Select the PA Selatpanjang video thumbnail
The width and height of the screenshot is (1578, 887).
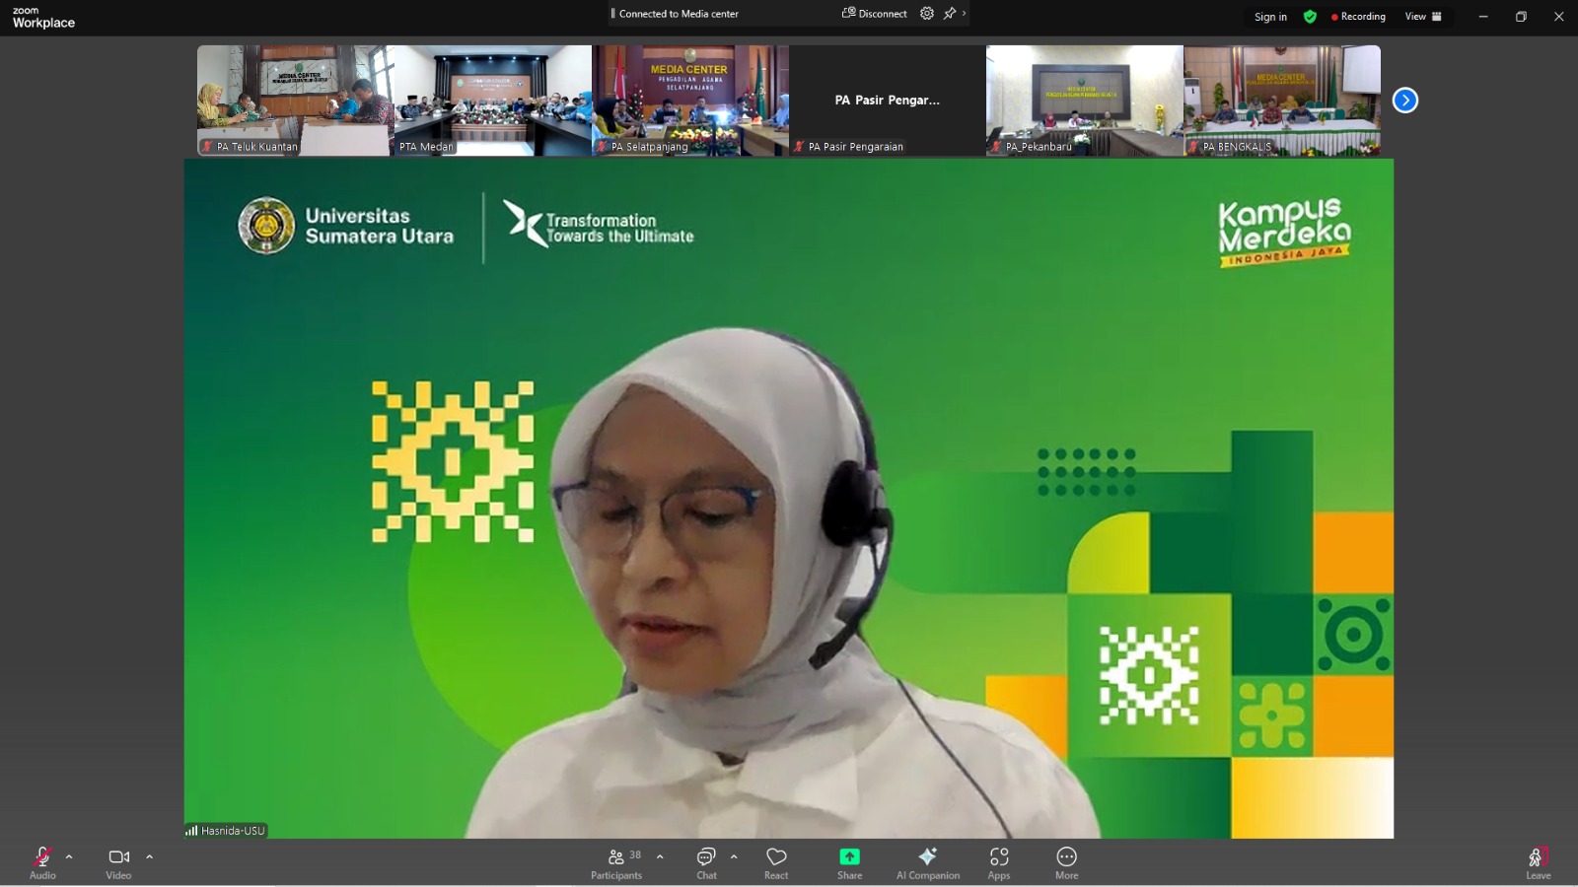pos(690,101)
